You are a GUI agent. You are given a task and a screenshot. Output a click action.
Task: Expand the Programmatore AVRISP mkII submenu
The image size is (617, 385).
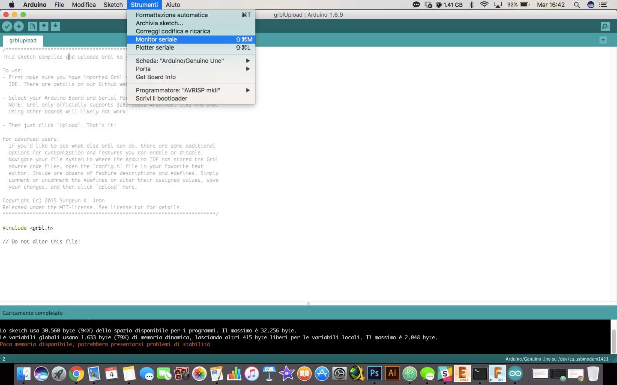[191, 90]
